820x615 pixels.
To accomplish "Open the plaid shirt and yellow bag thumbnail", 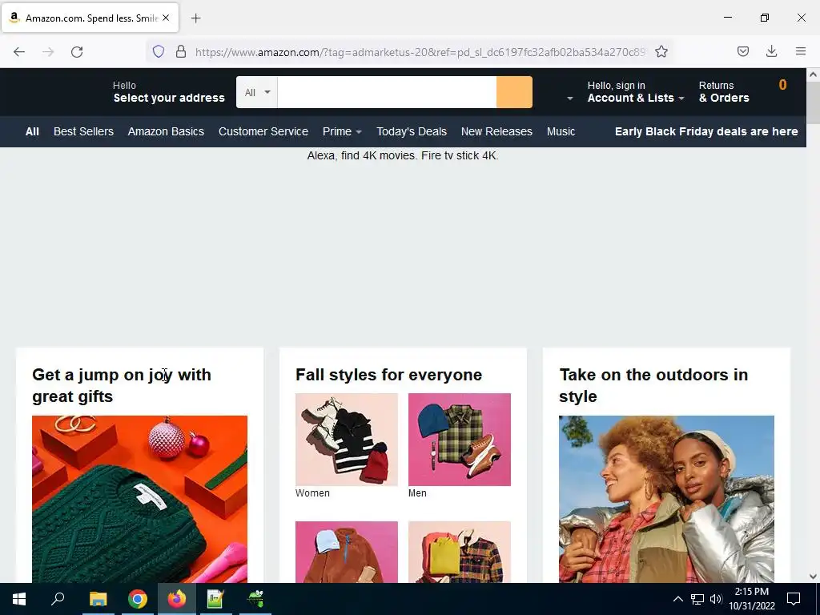I will tap(459, 552).
